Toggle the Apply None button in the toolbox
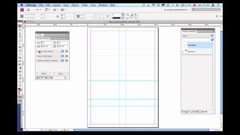 20,97
